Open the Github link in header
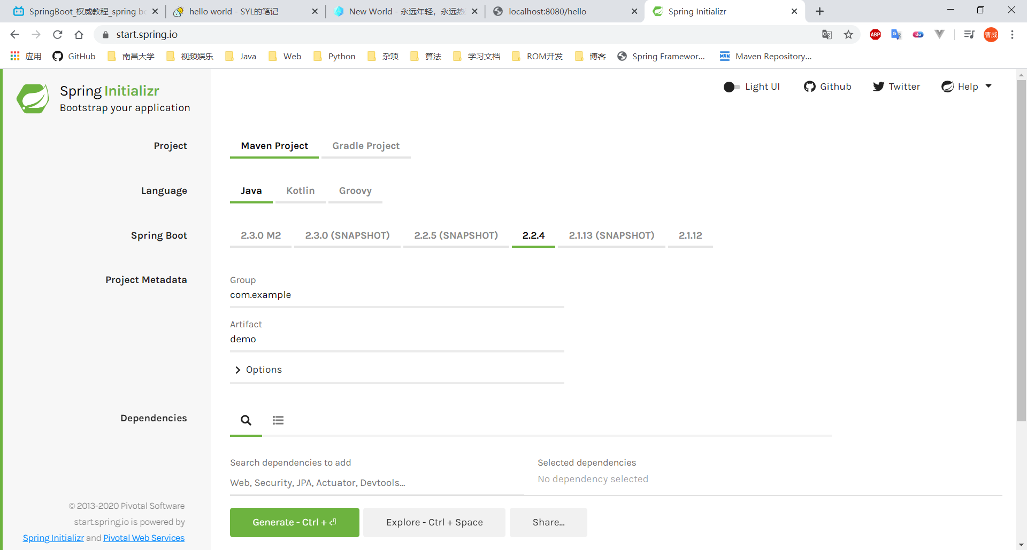 pyautogui.click(x=827, y=87)
